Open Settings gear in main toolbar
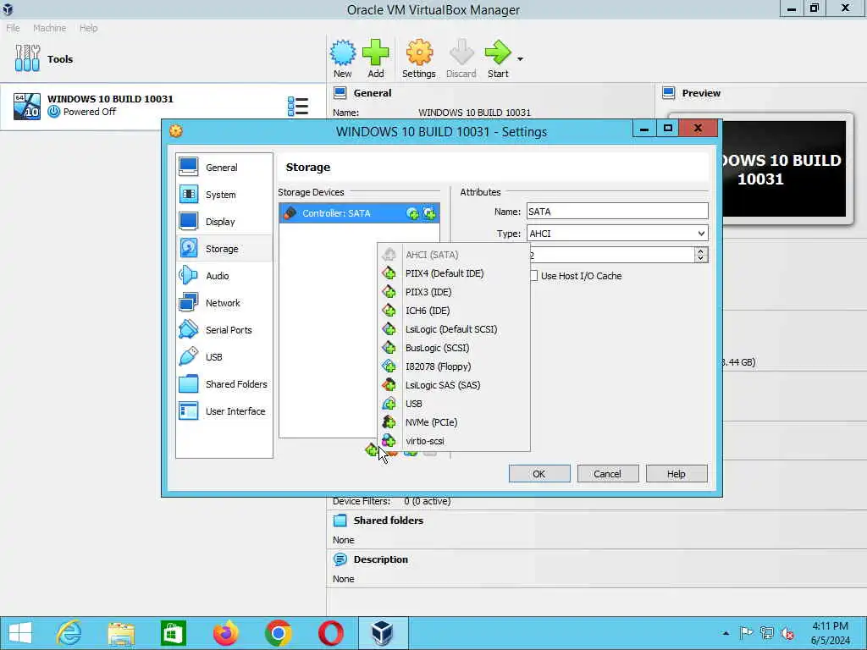This screenshot has width=867, height=650. [x=419, y=53]
